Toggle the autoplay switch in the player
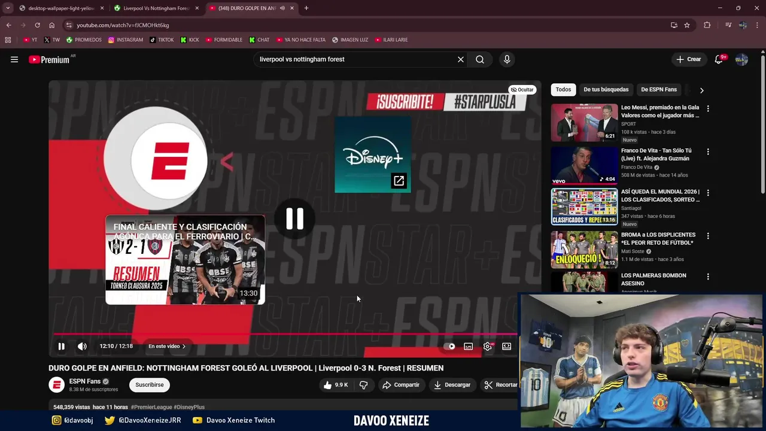 pos(451,346)
